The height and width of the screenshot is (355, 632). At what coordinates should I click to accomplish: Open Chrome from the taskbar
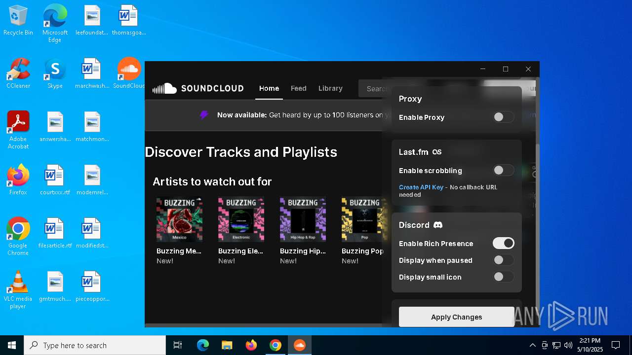(276, 345)
